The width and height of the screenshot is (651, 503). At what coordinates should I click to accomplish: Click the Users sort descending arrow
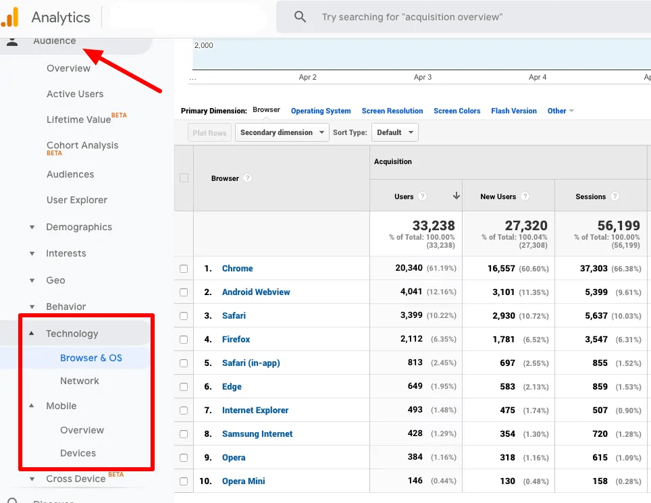[x=457, y=196]
